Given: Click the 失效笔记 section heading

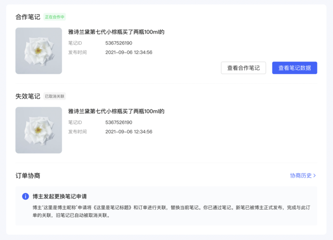Looking at the screenshot, I should pyautogui.click(x=28, y=96).
